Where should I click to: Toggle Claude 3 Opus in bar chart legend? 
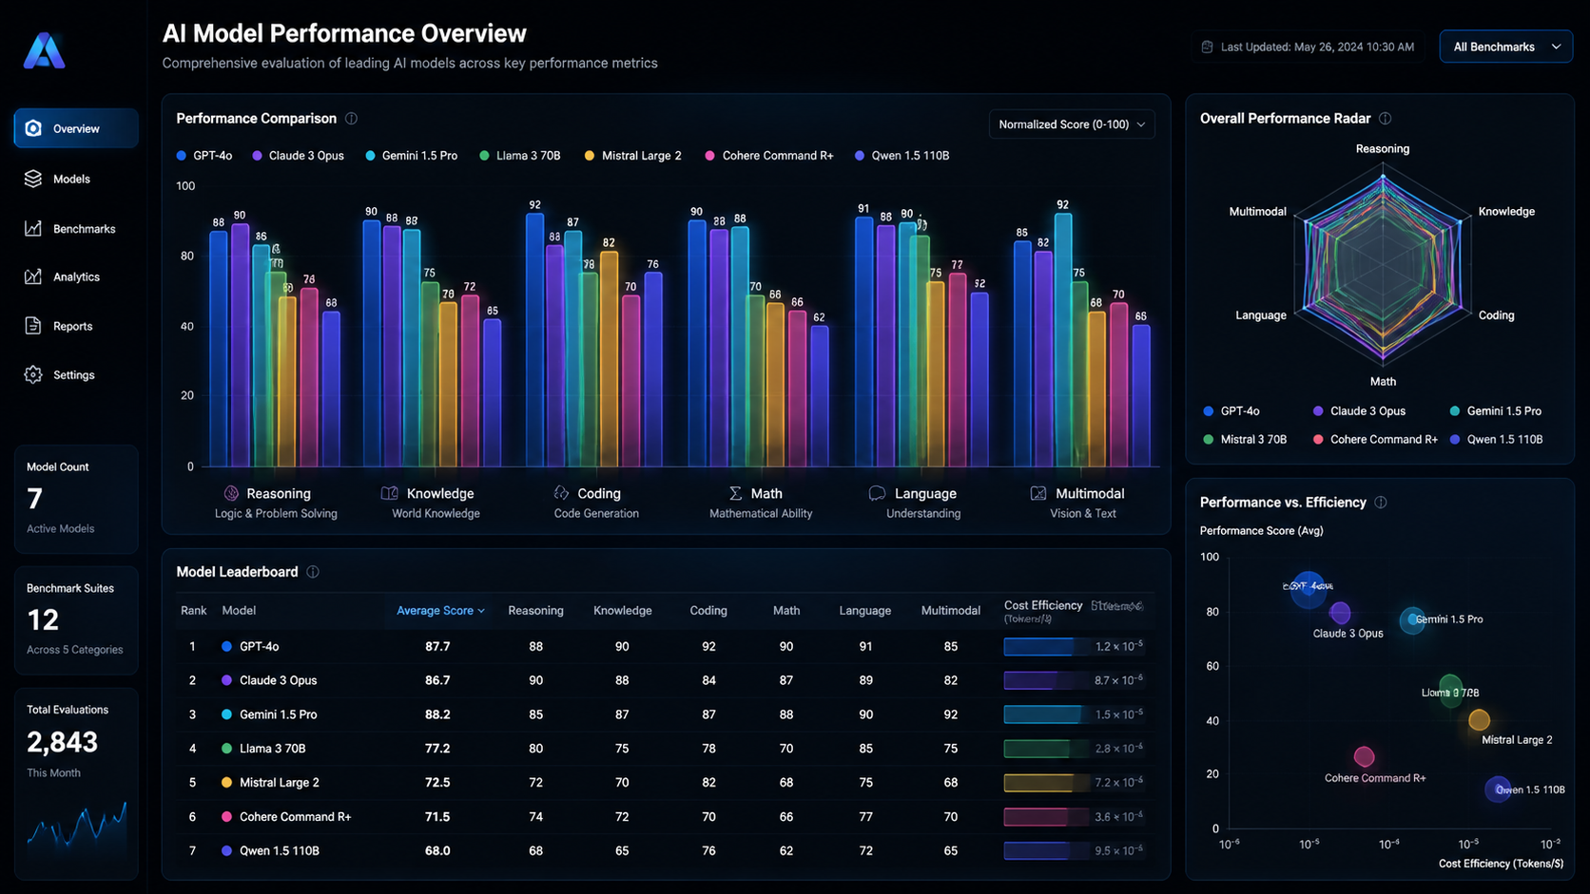point(299,156)
